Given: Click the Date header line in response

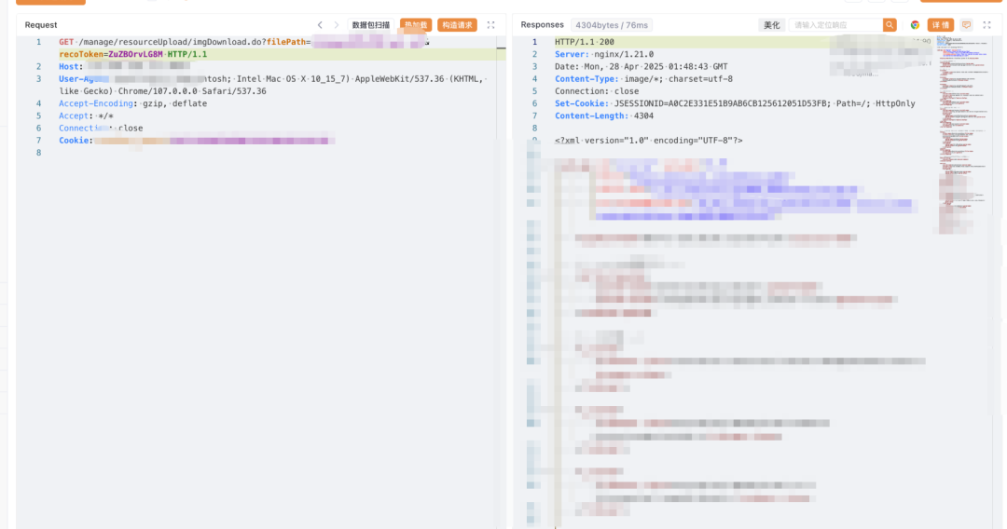Looking at the screenshot, I should pyautogui.click(x=641, y=67).
